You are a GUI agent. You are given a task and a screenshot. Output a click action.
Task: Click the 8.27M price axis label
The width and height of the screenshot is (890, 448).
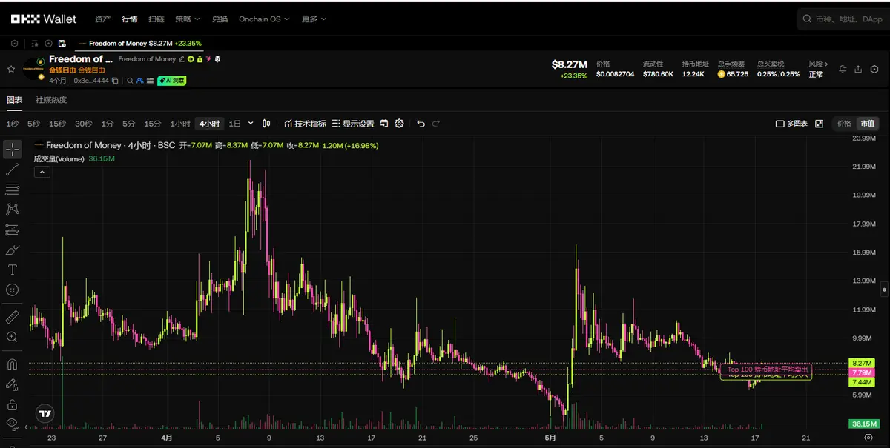pyautogui.click(x=861, y=364)
